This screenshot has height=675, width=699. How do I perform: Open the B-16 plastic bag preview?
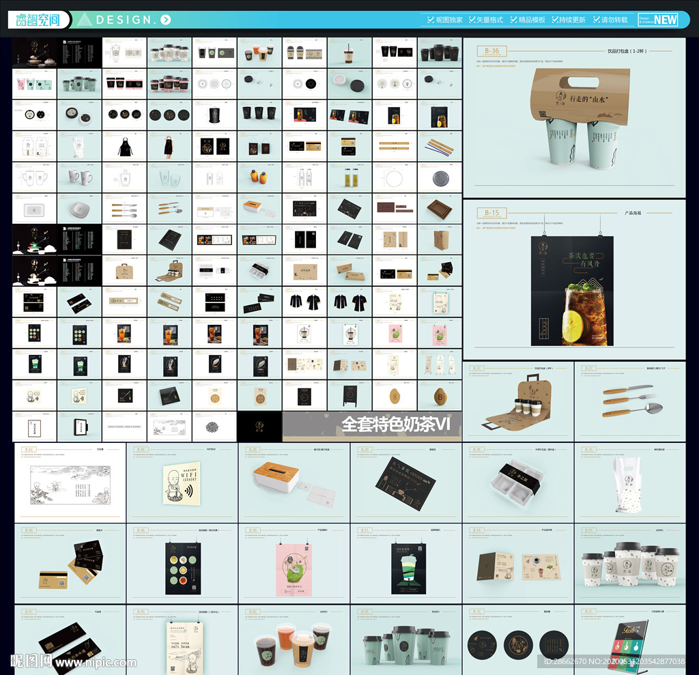click(x=630, y=483)
